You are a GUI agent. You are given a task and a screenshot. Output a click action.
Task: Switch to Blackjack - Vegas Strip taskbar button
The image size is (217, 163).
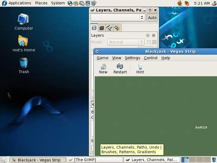pyautogui.click(x=38, y=160)
